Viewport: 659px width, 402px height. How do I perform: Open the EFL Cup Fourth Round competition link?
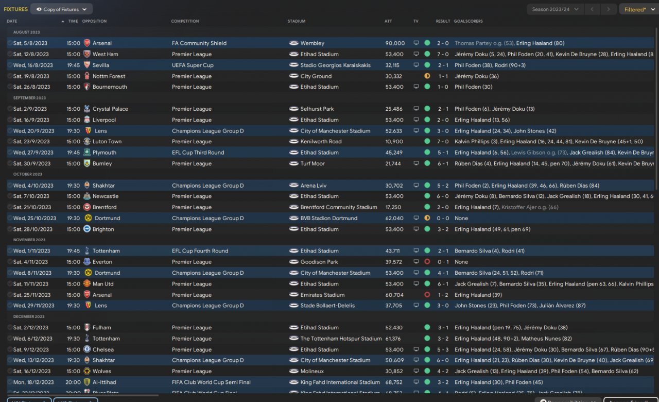click(x=200, y=251)
